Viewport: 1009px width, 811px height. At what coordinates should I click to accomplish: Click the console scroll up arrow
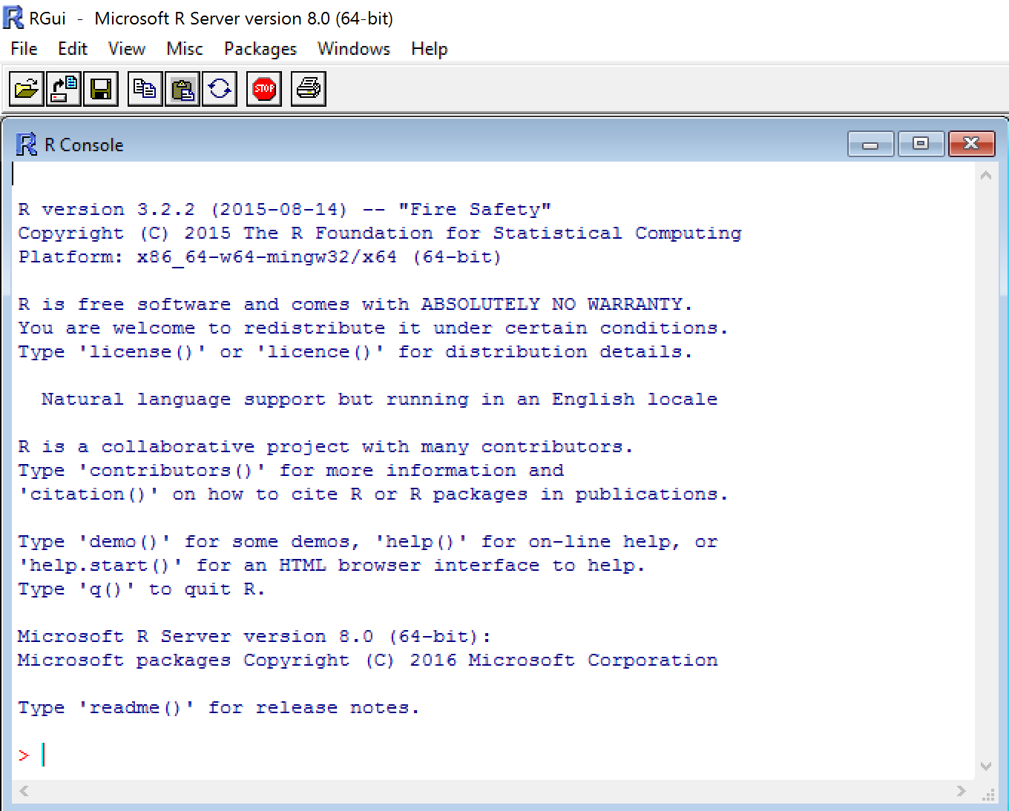click(x=986, y=176)
